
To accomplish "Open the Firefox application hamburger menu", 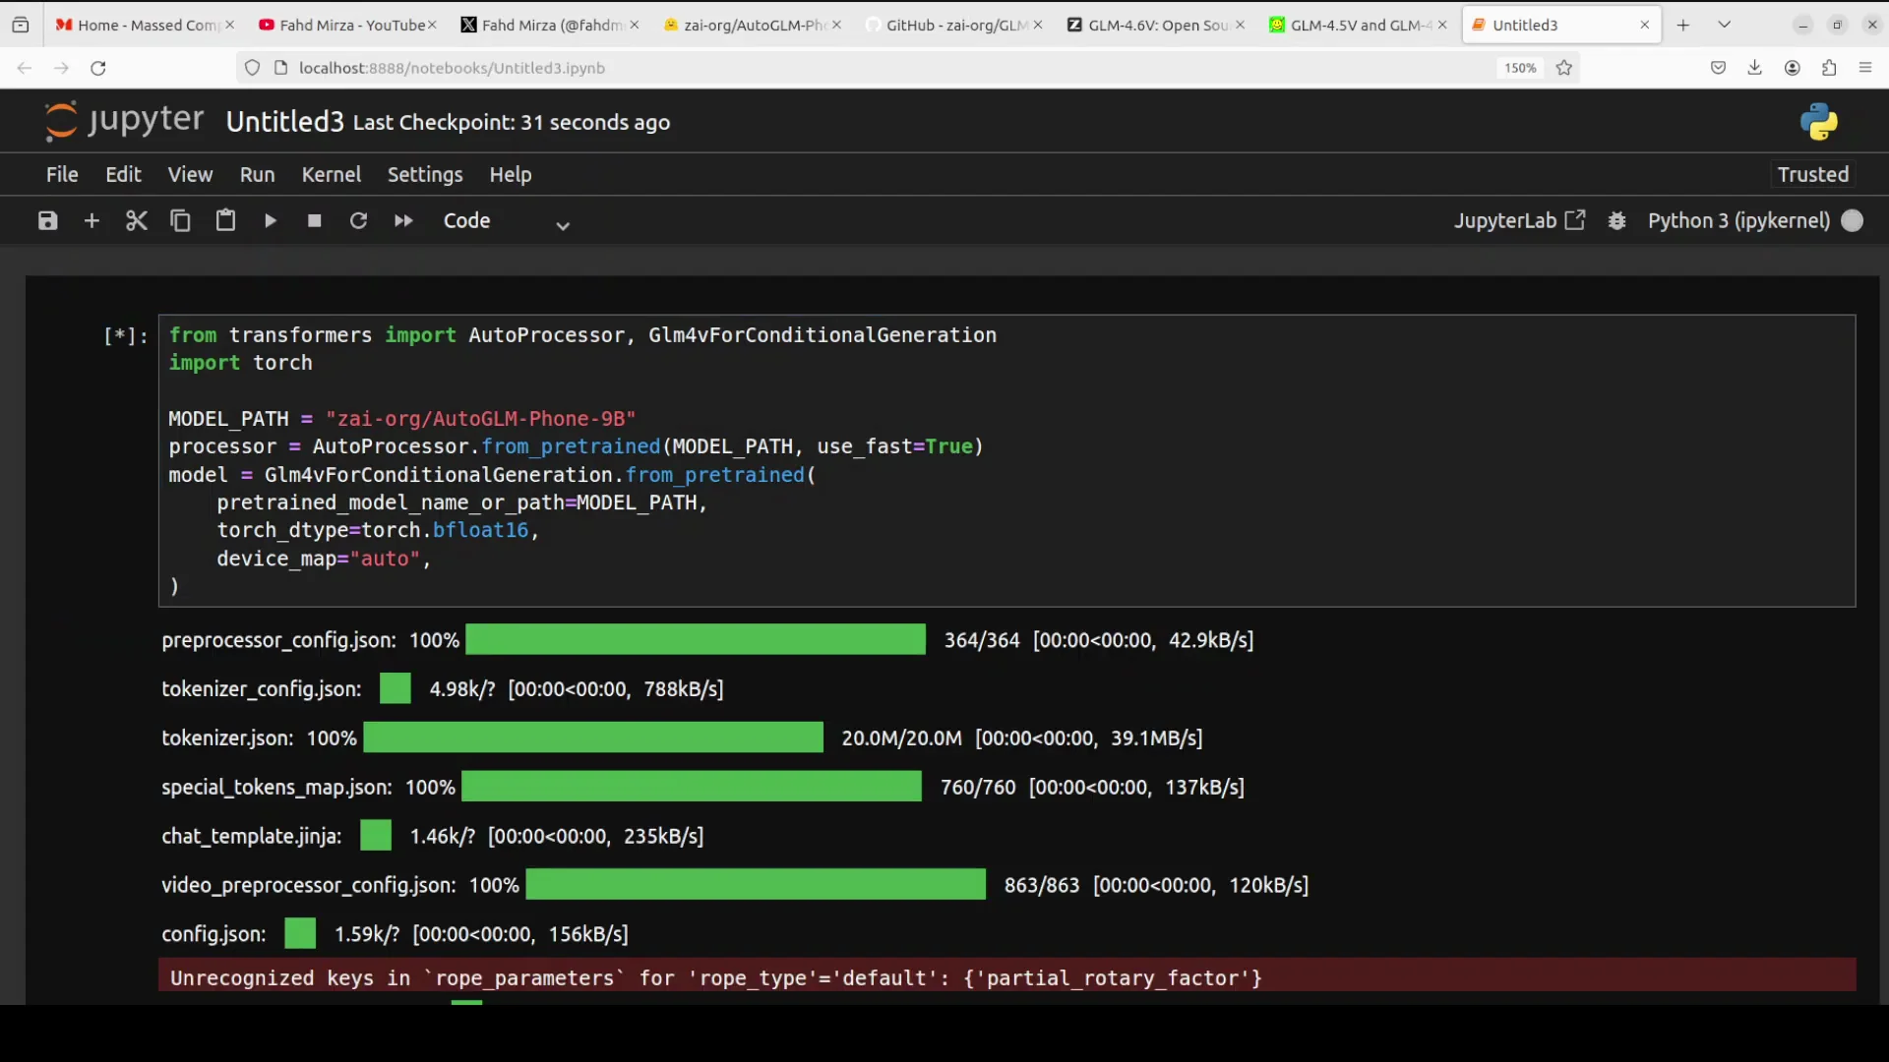I will click(1865, 68).
